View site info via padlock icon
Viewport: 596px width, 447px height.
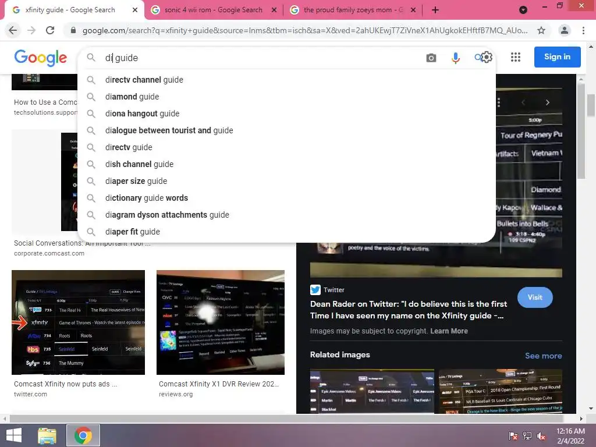click(x=73, y=30)
